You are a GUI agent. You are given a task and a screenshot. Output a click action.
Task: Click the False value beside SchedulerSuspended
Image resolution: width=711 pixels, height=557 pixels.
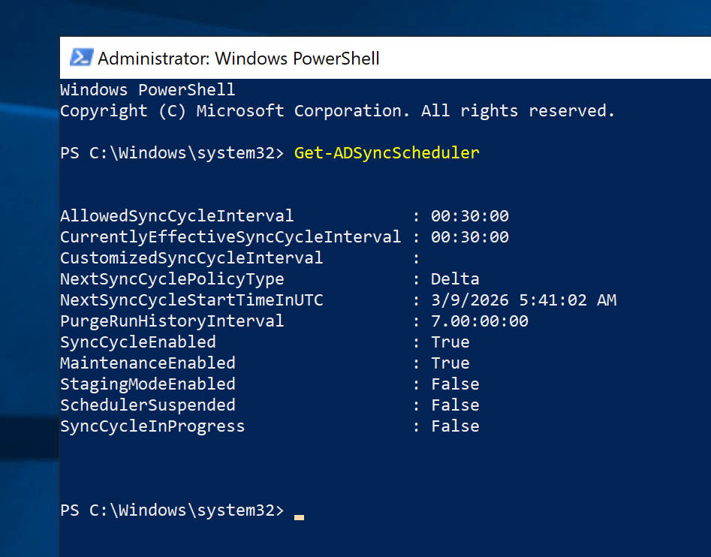pyautogui.click(x=455, y=405)
